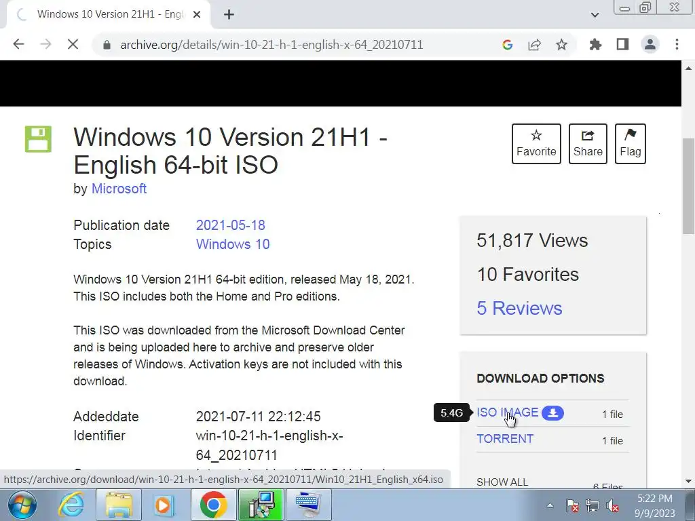Click the 10 Favorites text

pyautogui.click(x=528, y=275)
